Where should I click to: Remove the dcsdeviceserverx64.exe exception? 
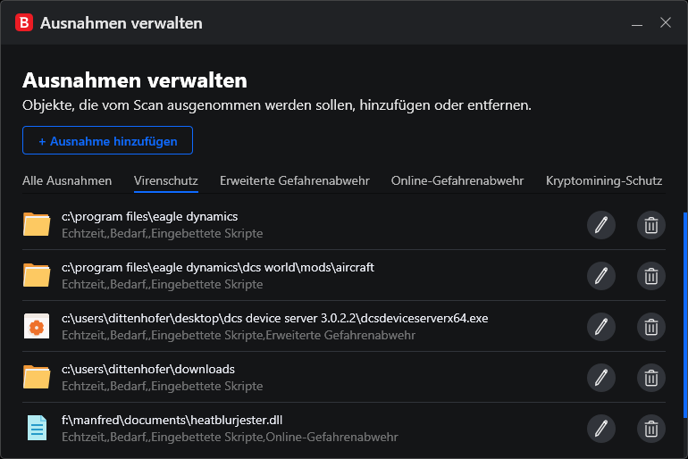click(651, 327)
